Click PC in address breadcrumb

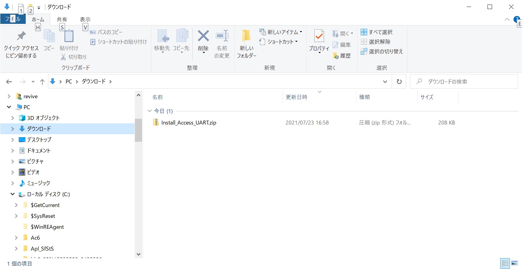[69, 82]
